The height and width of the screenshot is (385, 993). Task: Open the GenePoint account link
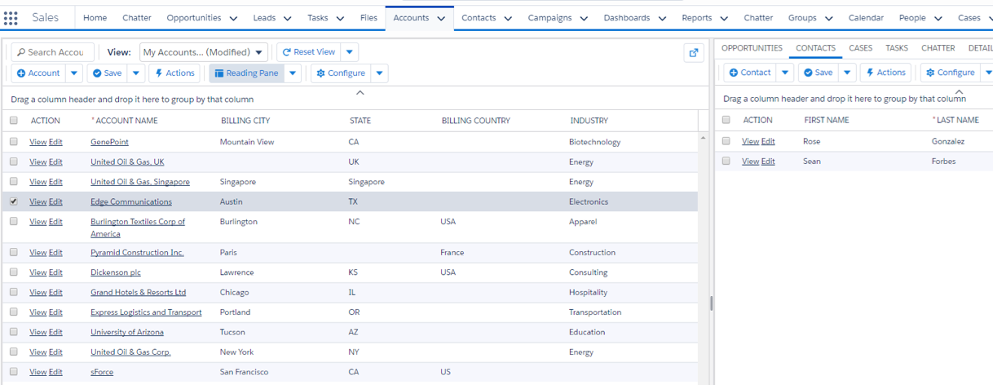110,142
